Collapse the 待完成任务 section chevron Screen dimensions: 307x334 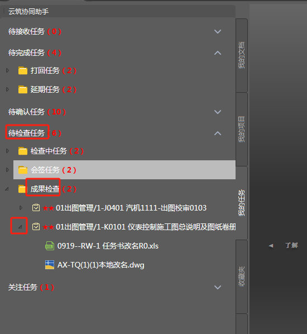(218, 53)
